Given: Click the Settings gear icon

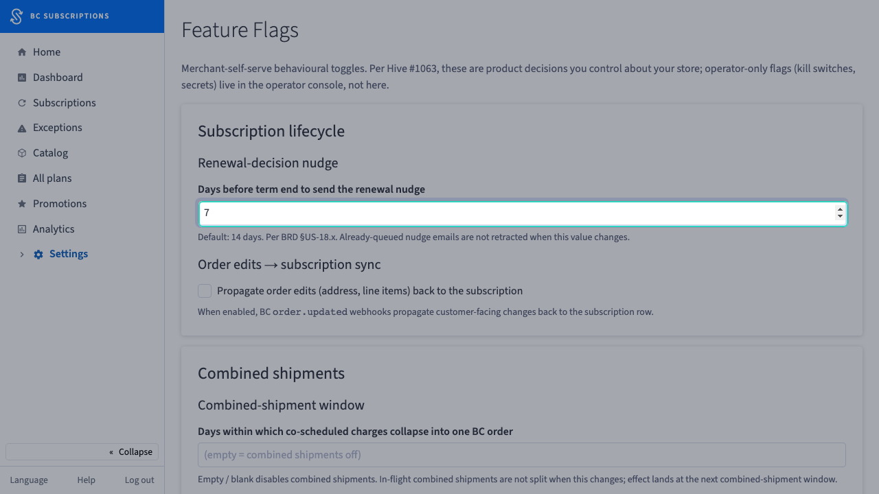Looking at the screenshot, I should coord(38,255).
